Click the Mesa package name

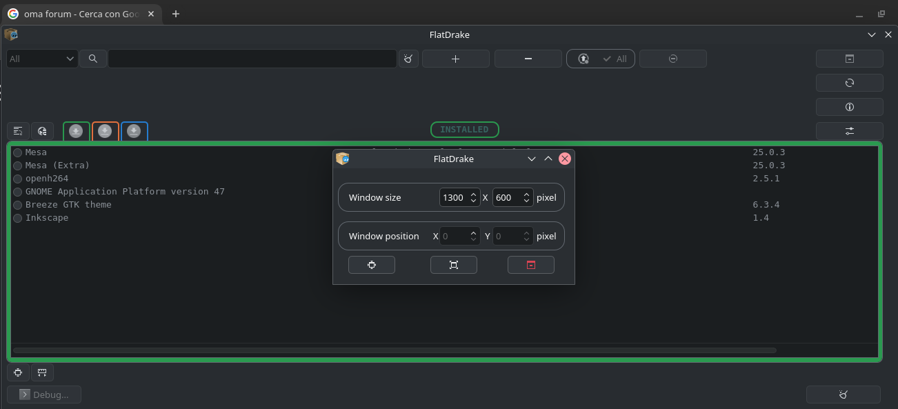(36, 152)
